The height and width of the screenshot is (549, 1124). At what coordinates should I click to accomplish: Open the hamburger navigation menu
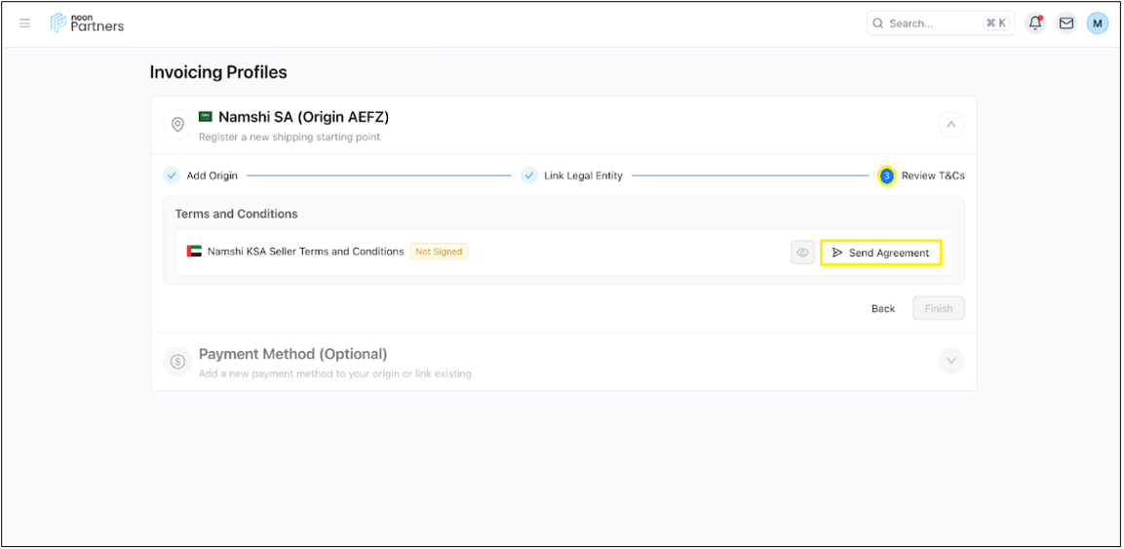(x=25, y=23)
